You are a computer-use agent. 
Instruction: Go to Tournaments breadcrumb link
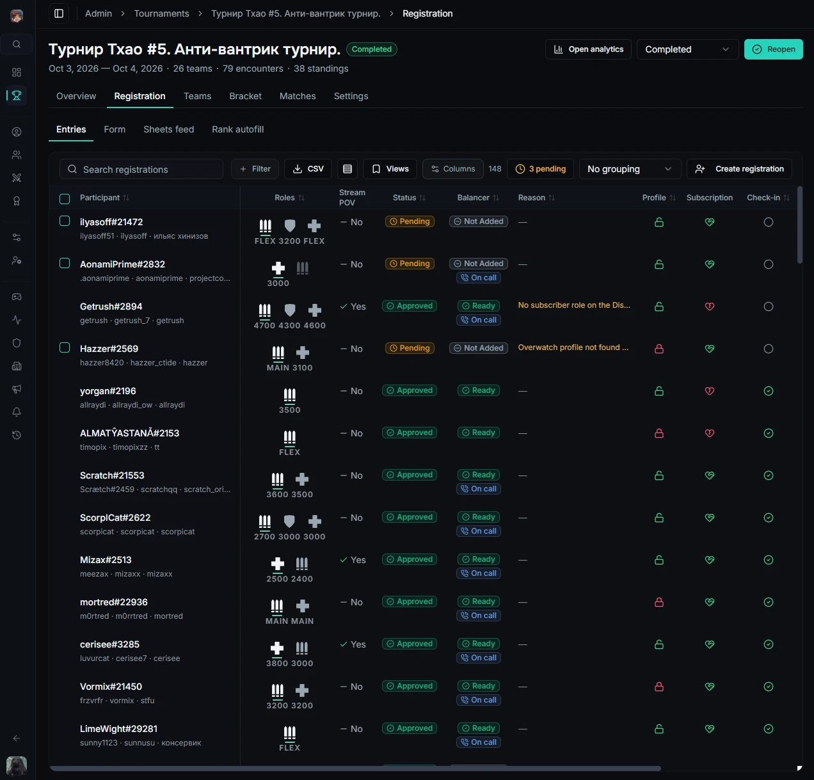point(161,13)
